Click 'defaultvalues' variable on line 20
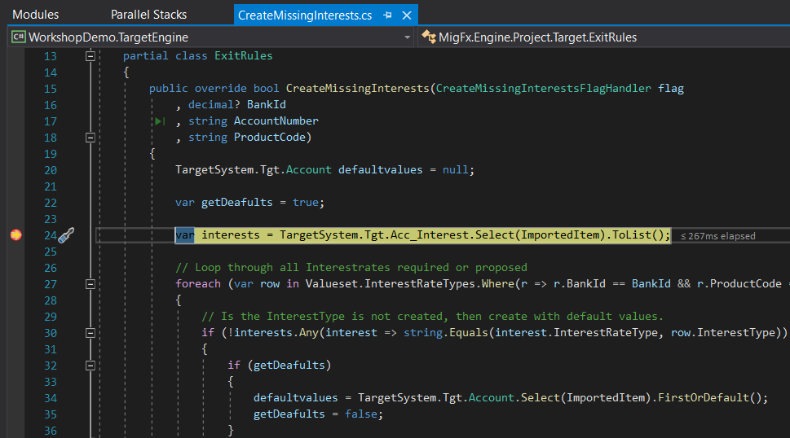The height and width of the screenshot is (438, 790). pos(381,170)
